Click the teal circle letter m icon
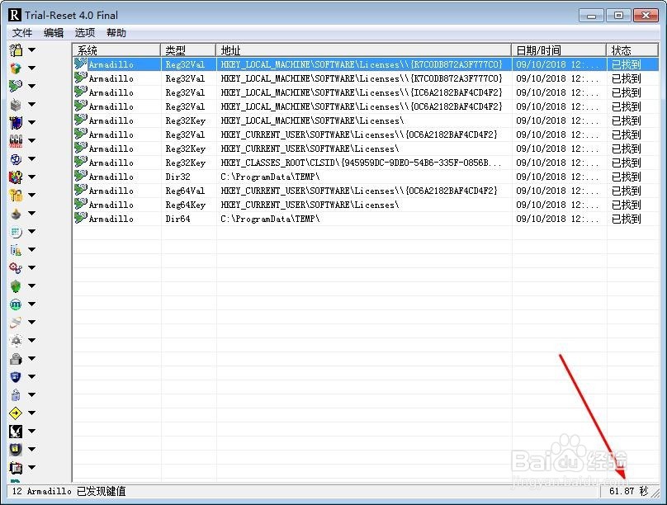 tap(16, 304)
